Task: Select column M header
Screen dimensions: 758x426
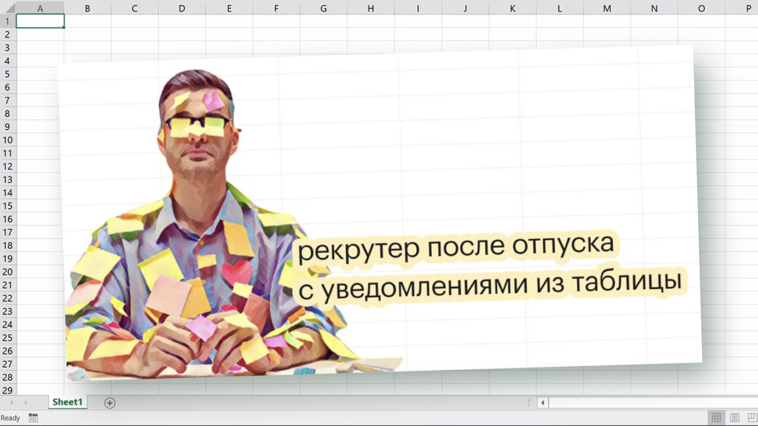Action: (607, 8)
